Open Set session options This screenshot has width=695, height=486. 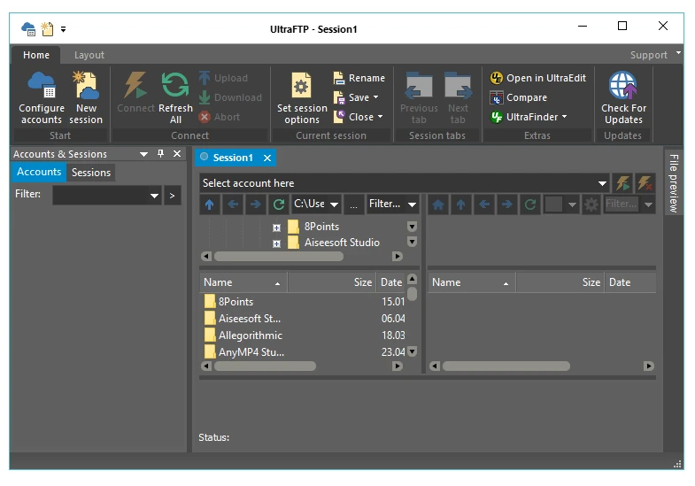pos(302,97)
